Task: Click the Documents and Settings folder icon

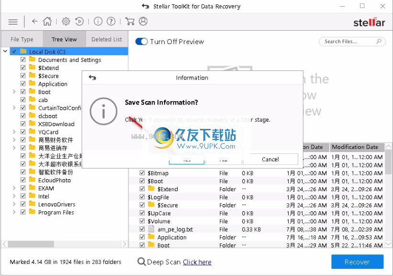Action: point(32,59)
